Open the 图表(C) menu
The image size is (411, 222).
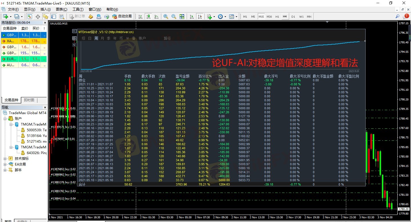(61, 9)
